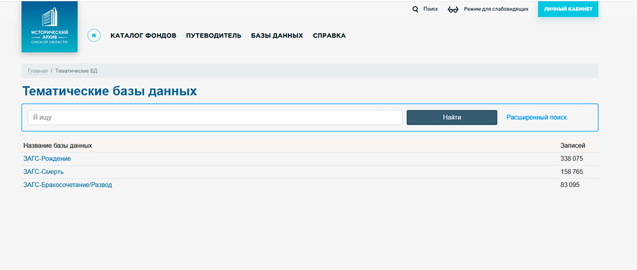Go to Главная breadcrumb link
Image resolution: width=637 pixels, height=270 pixels.
pos(38,71)
